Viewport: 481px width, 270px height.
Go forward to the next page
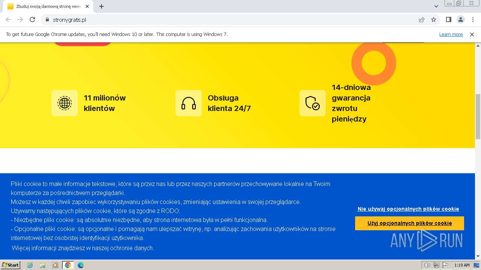tap(20, 19)
